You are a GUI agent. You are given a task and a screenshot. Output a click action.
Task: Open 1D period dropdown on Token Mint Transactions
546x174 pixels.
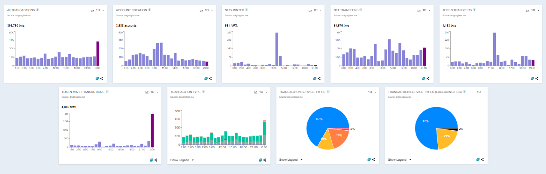(x=155, y=92)
